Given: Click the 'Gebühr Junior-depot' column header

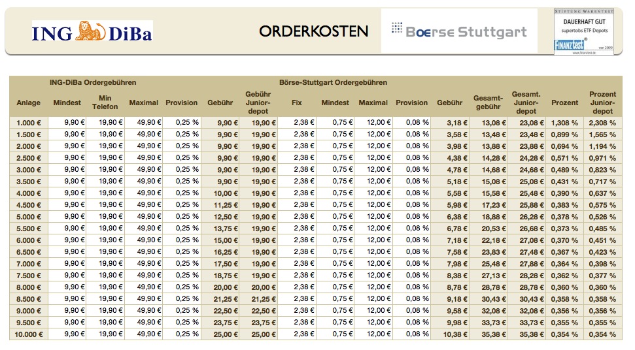Looking at the screenshot, I should [258, 103].
